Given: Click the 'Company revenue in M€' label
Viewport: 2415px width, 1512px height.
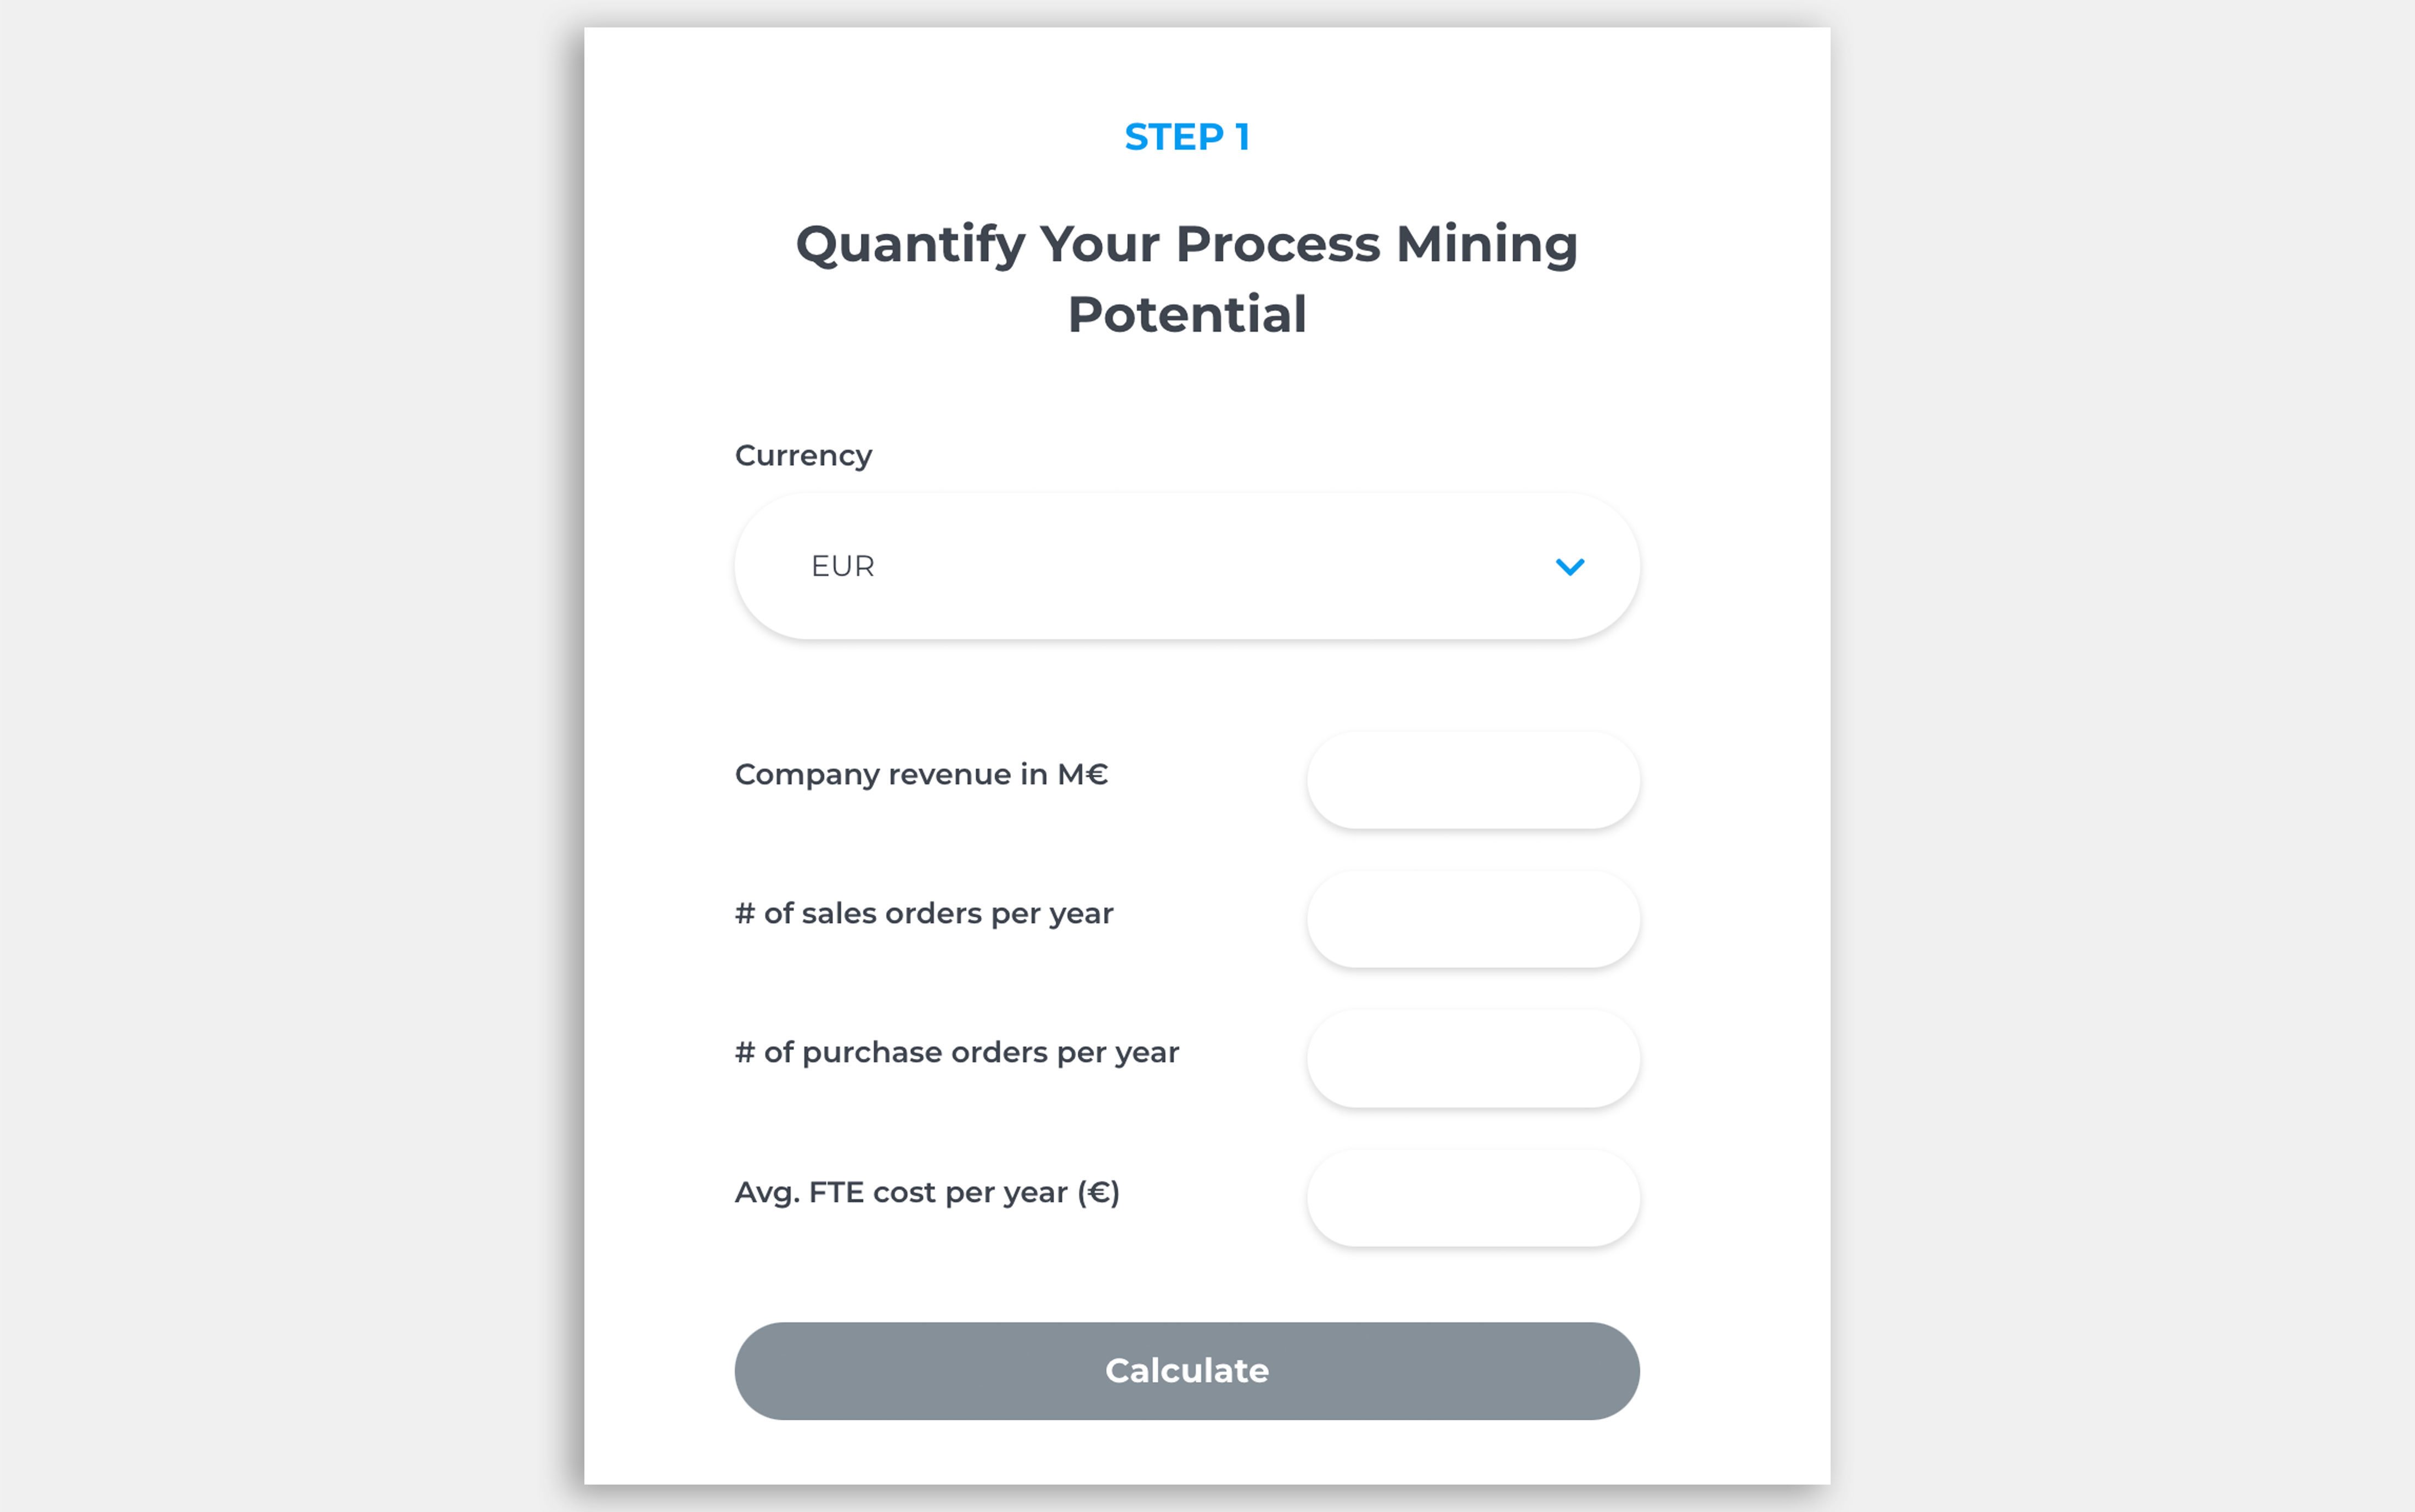Looking at the screenshot, I should (921, 774).
